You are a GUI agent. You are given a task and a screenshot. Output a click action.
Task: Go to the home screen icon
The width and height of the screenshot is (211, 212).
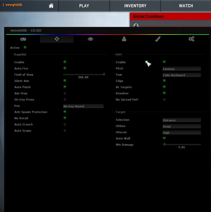[51, 6]
